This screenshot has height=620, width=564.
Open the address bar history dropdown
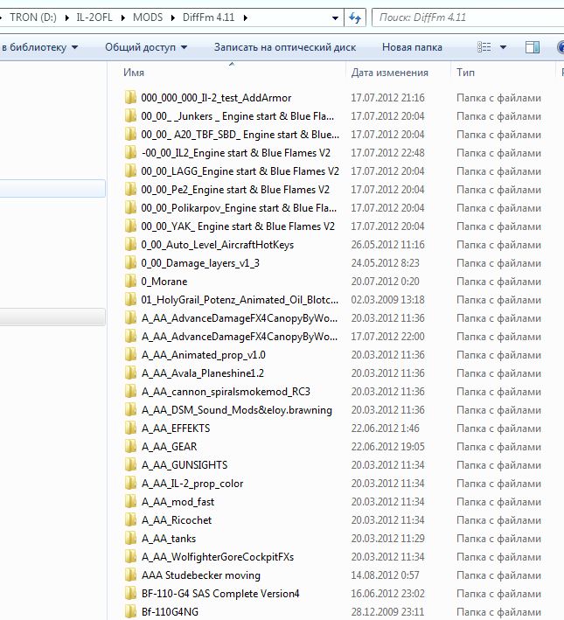pos(335,17)
